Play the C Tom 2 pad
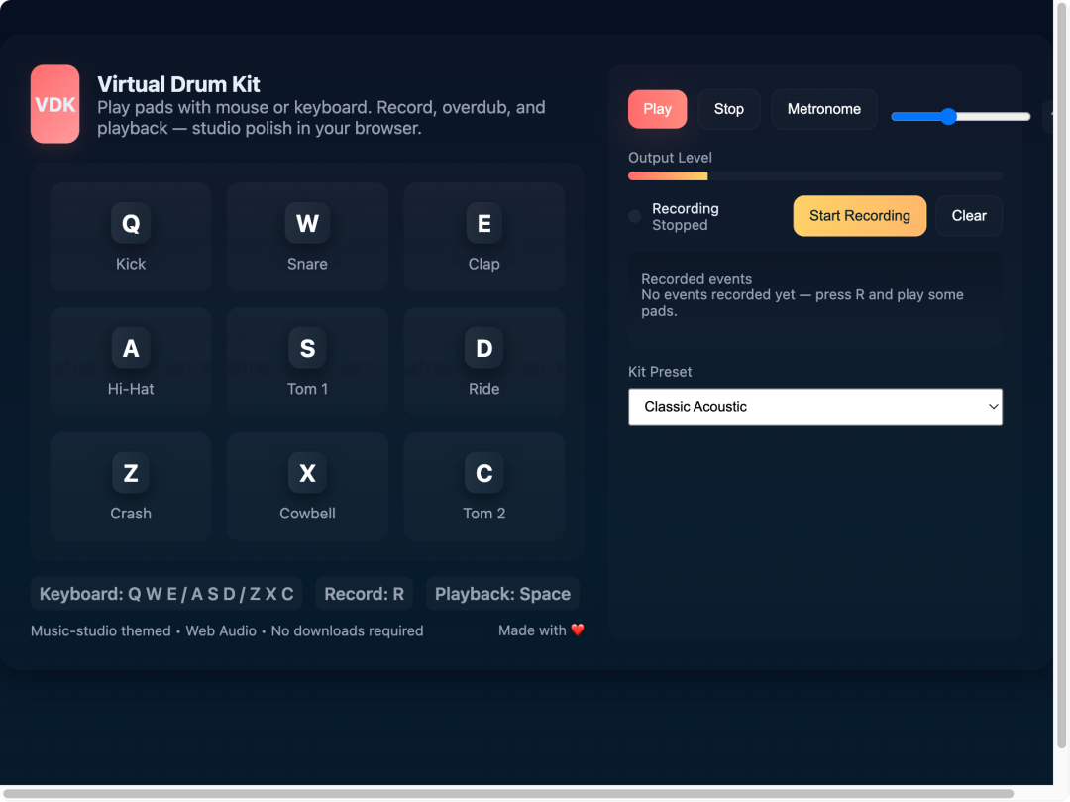The height and width of the screenshot is (802, 1070). click(x=483, y=487)
